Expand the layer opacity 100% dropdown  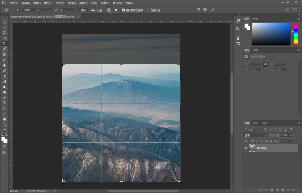[x=290, y=136]
